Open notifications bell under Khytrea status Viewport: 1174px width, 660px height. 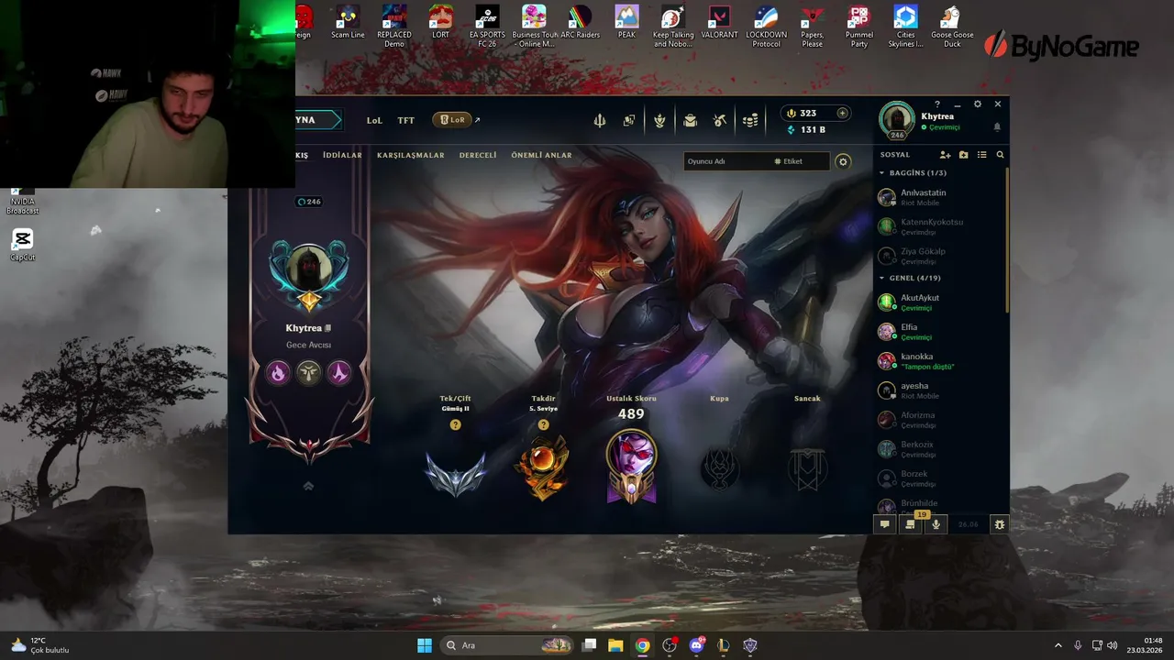click(x=997, y=127)
